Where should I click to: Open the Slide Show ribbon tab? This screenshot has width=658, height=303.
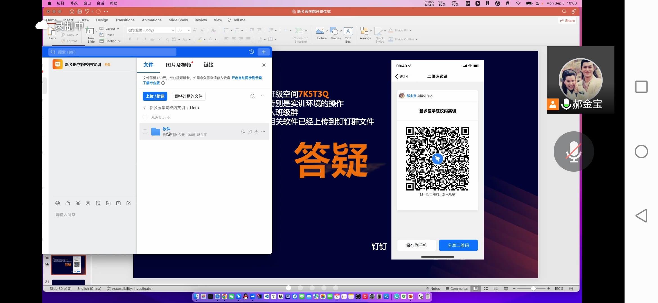[x=178, y=20]
